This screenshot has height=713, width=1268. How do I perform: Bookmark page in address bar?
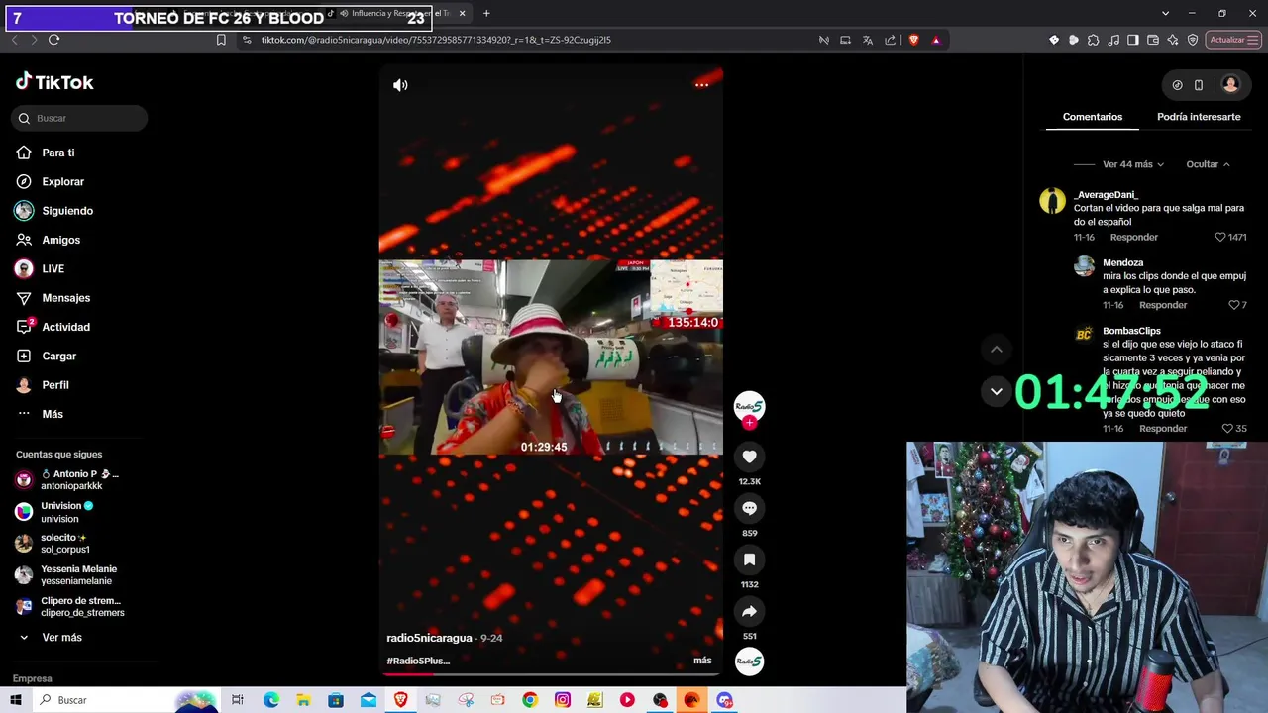(221, 40)
